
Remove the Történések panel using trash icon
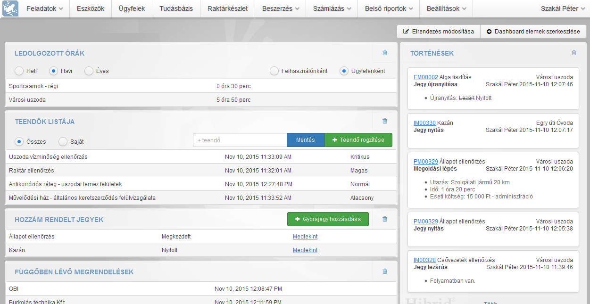point(574,53)
